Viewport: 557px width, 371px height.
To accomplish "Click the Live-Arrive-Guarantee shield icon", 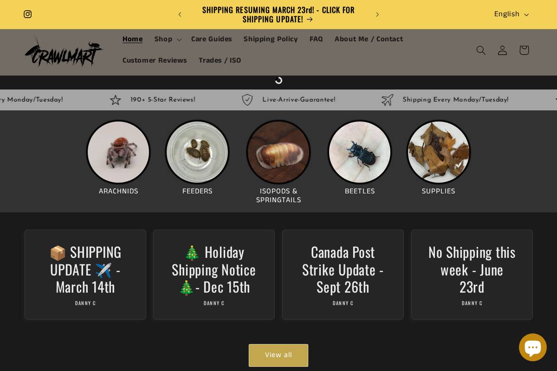I will click(247, 100).
